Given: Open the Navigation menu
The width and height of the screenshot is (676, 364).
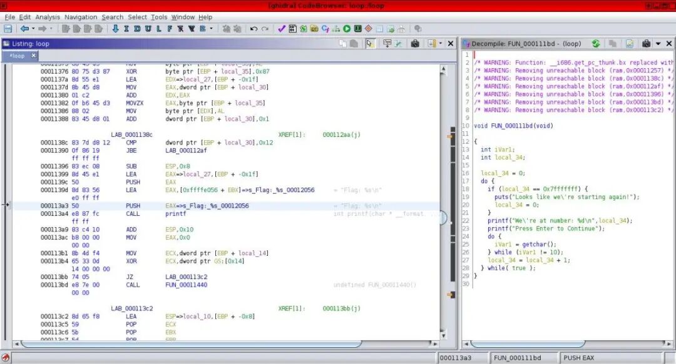Looking at the screenshot, I should coord(81,17).
